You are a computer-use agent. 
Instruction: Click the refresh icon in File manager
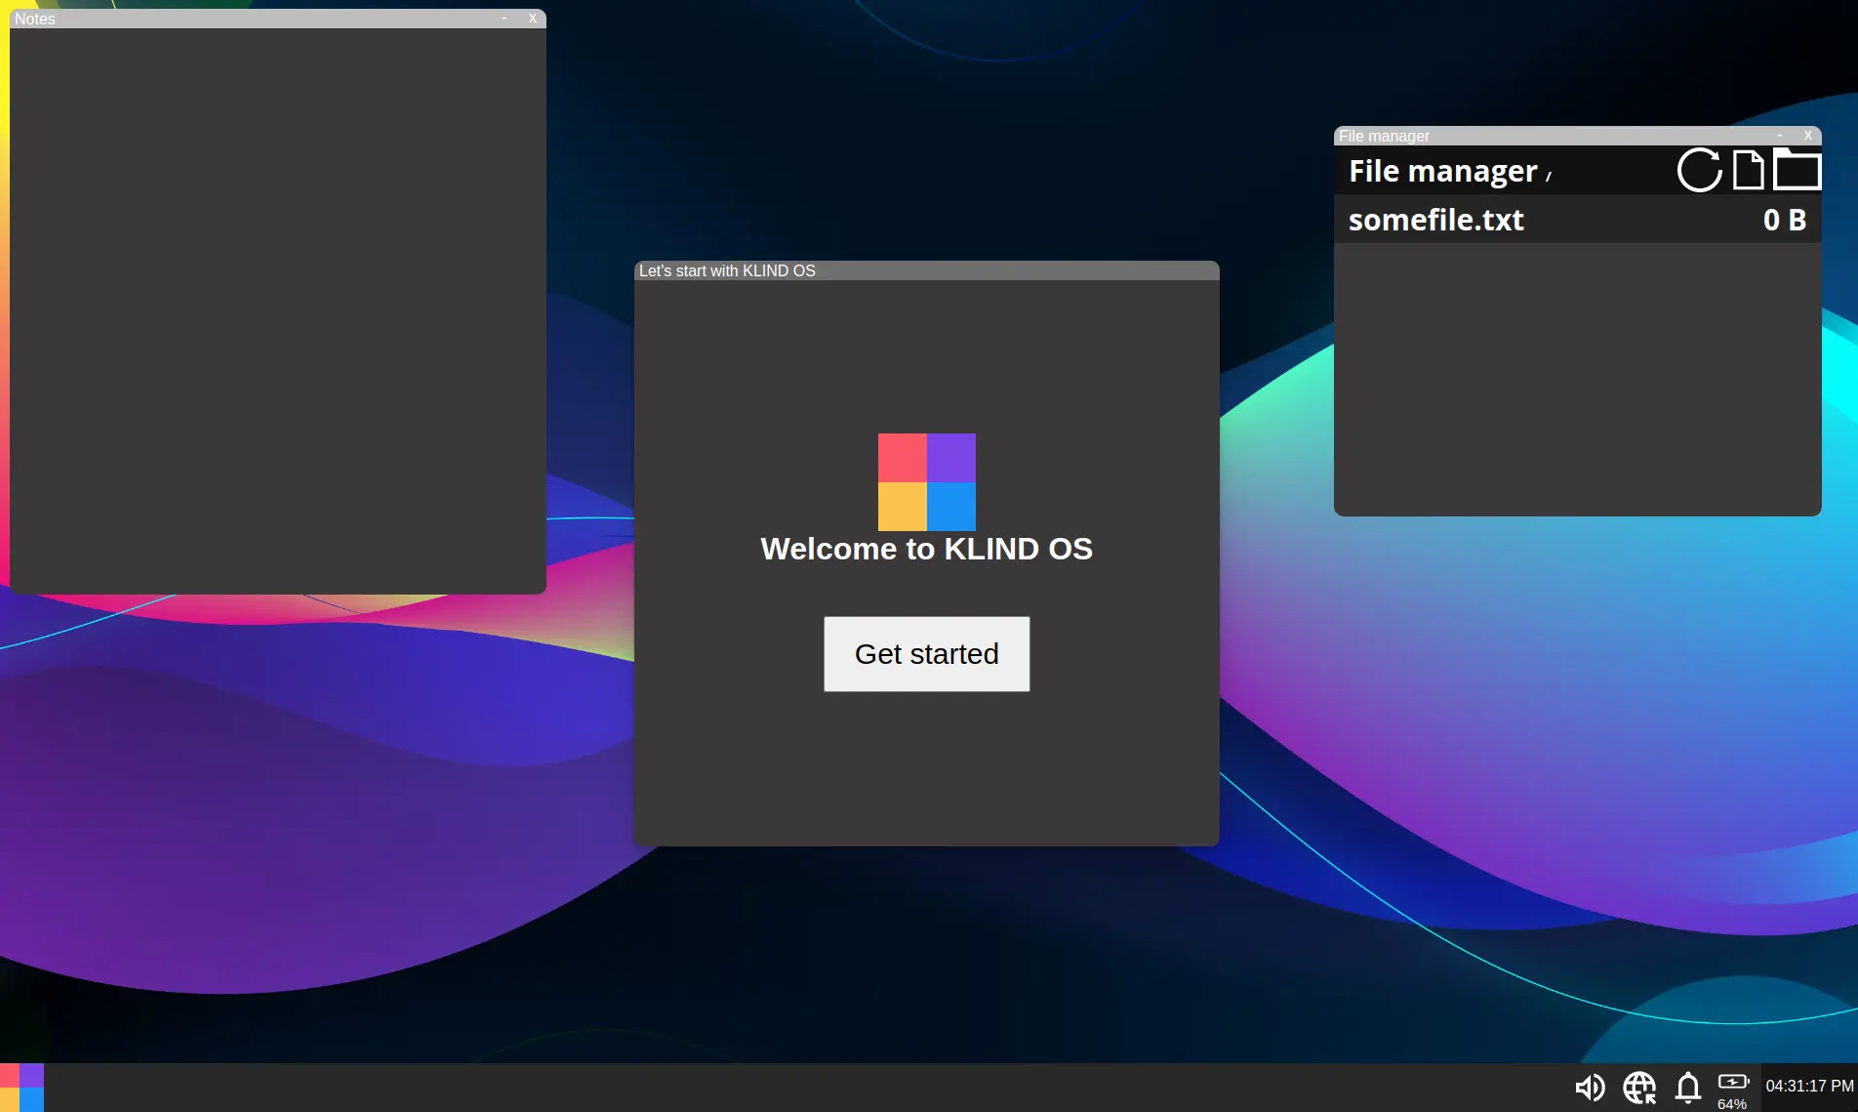1699,171
